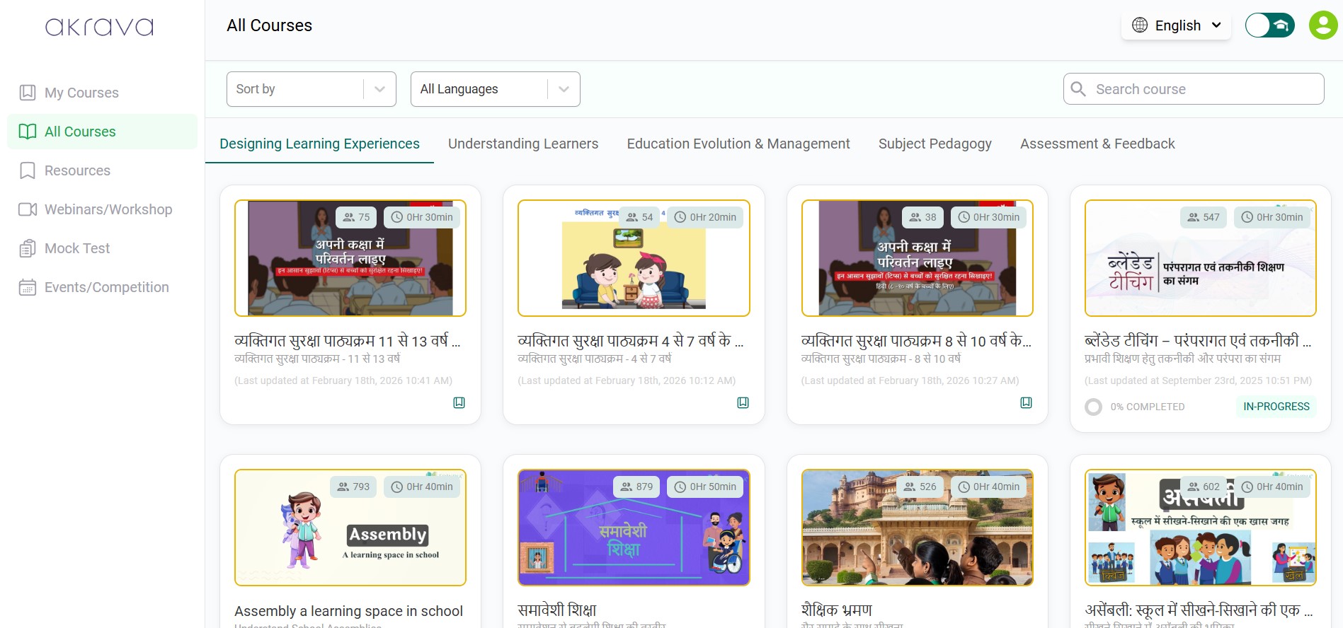This screenshot has width=1343, height=628.
Task: Select the Subject Pedagogy tab
Action: pyautogui.click(x=935, y=144)
